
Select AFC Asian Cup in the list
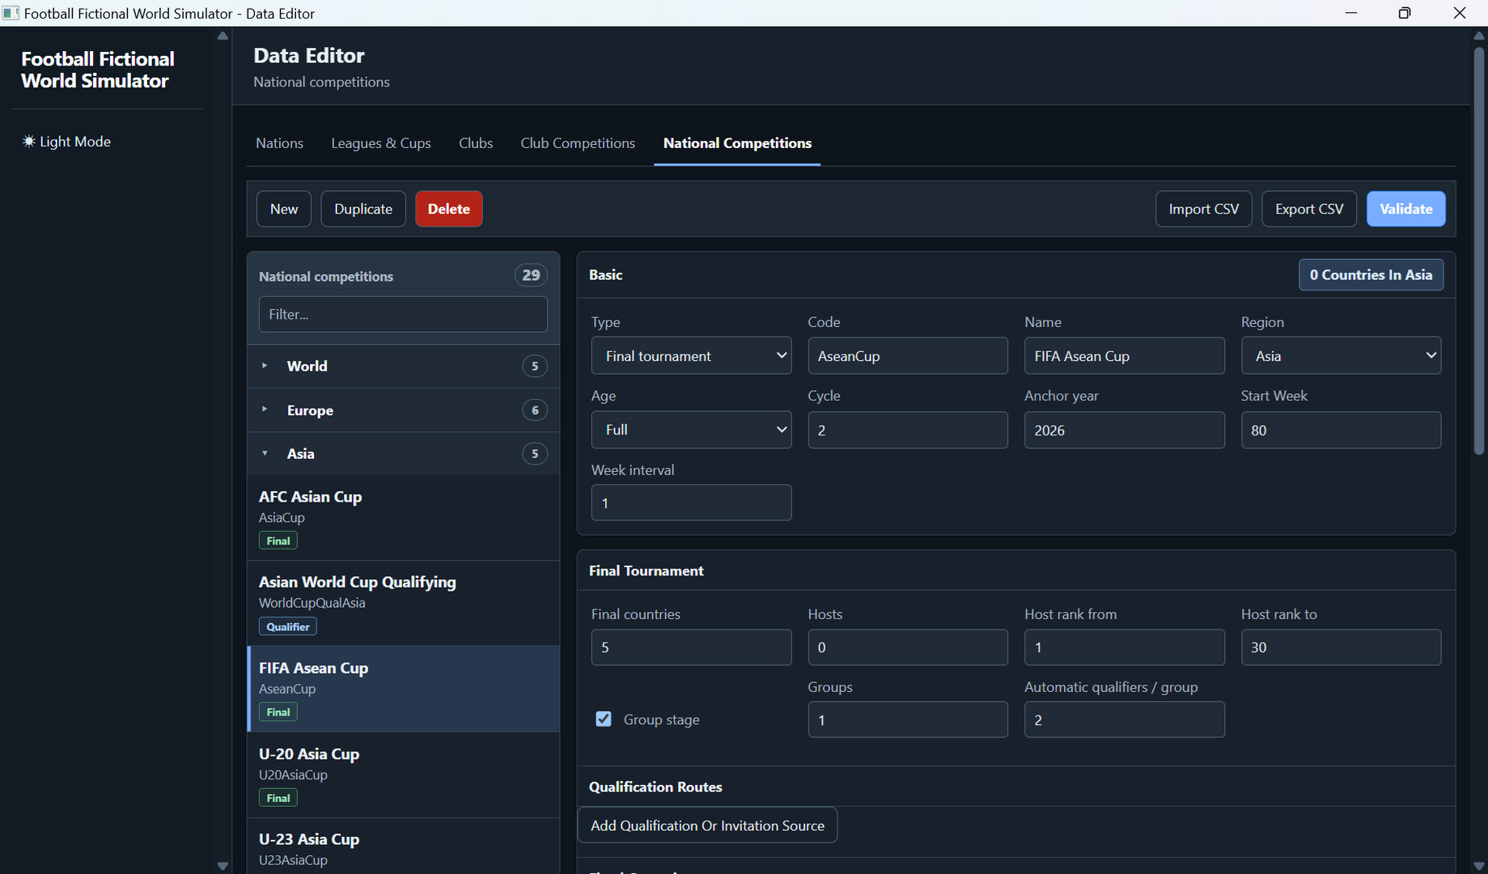point(403,518)
